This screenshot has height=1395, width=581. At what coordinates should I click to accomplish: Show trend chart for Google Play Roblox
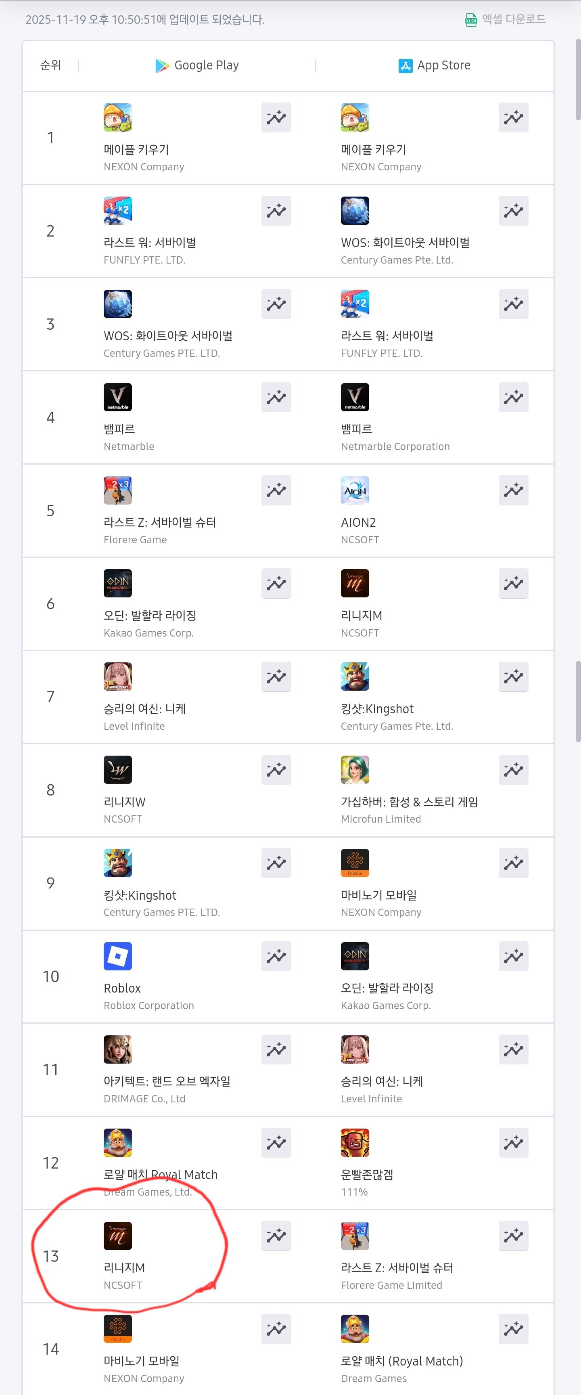point(276,956)
